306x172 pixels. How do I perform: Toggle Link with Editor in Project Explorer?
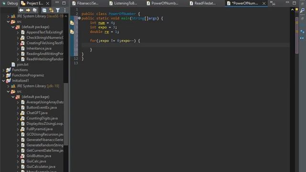click(51, 10)
